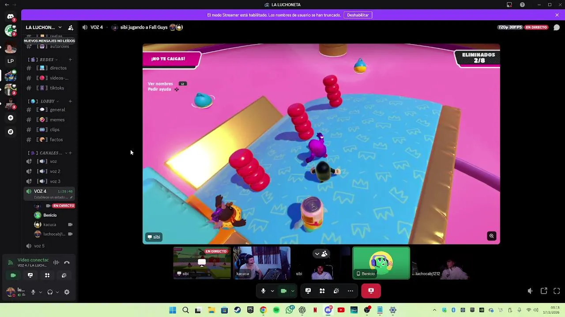Open Discover servers compass icon
The width and height of the screenshot is (565, 317).
[11, 132]
